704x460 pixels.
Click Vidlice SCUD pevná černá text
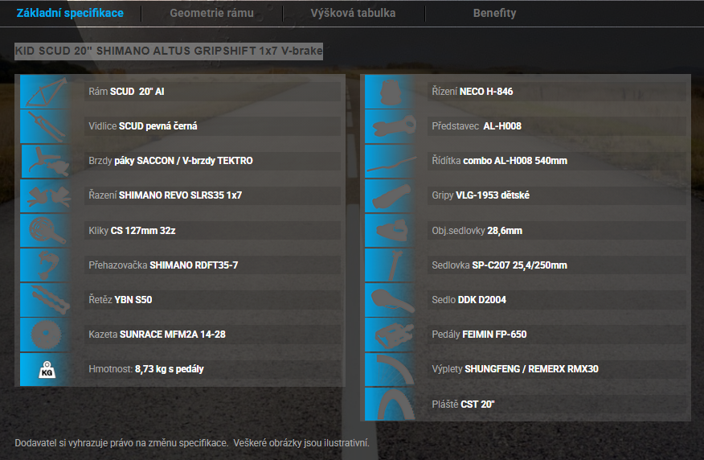143,126
